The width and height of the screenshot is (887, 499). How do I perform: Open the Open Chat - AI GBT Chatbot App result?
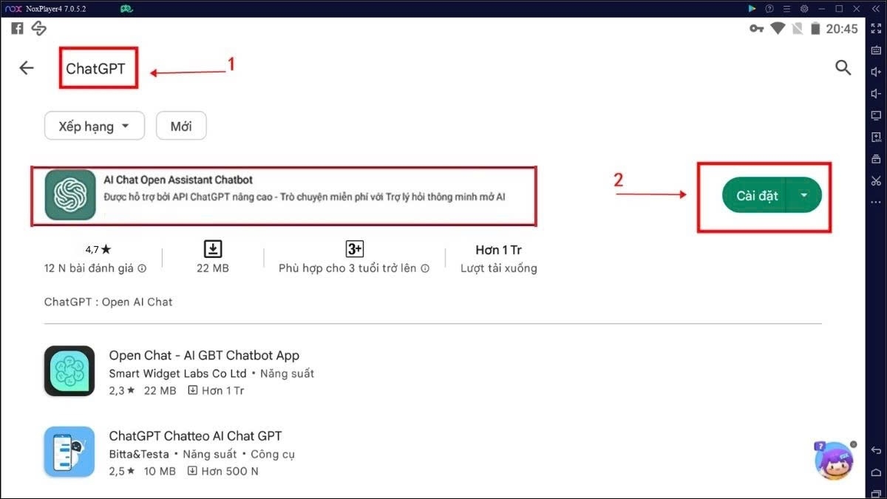[x=204, y=356]
